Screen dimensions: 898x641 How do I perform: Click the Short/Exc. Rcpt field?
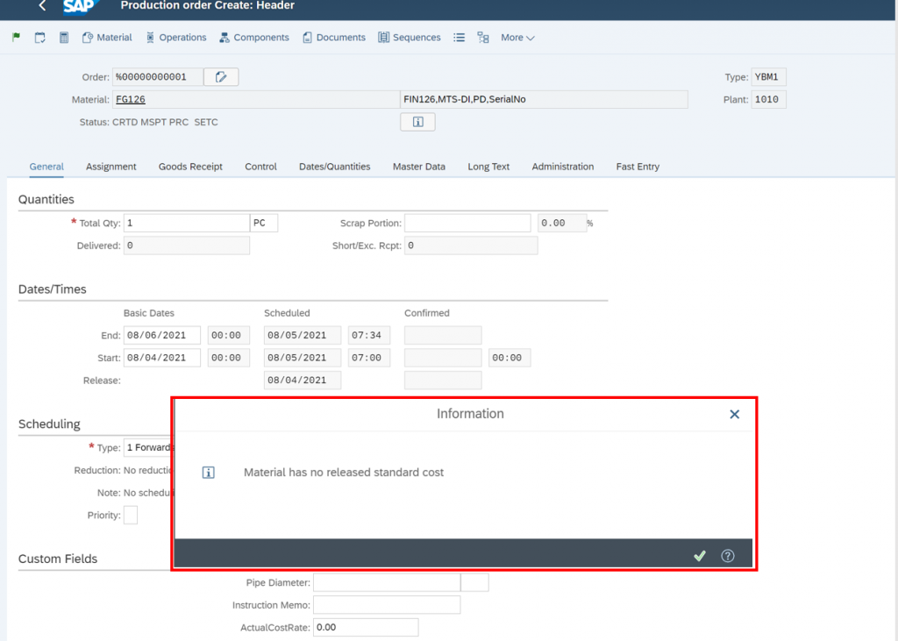[471, 246]
